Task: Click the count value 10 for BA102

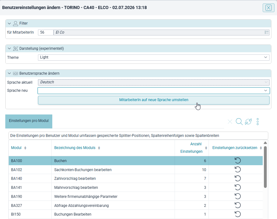Action: [x=204, y=170]
